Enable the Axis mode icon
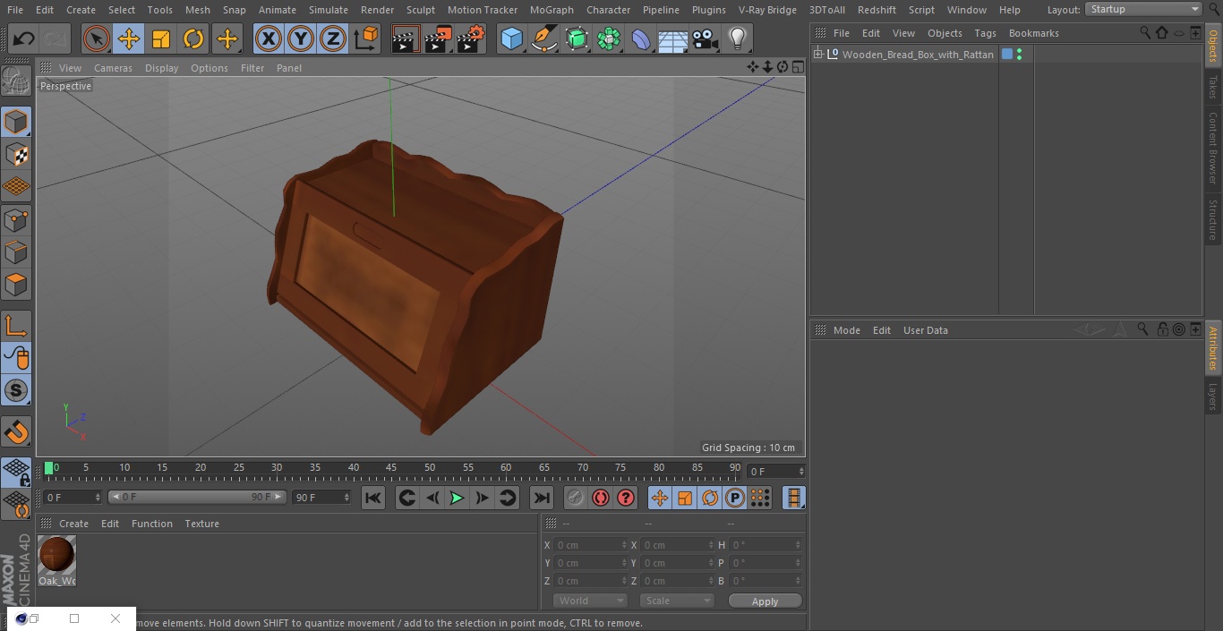This screenshot has height=631, width=1223. pyautogui.click(x=16, y=326)
